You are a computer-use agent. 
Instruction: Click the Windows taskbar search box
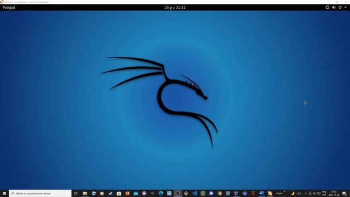[x=40, y=193]
